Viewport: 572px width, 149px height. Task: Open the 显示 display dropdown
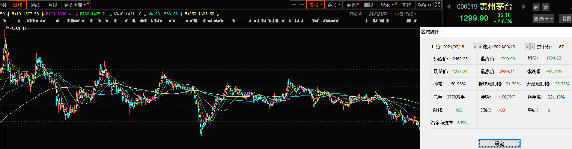point(388,5)
